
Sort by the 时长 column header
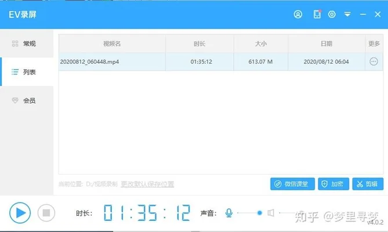tap(200, 43)
